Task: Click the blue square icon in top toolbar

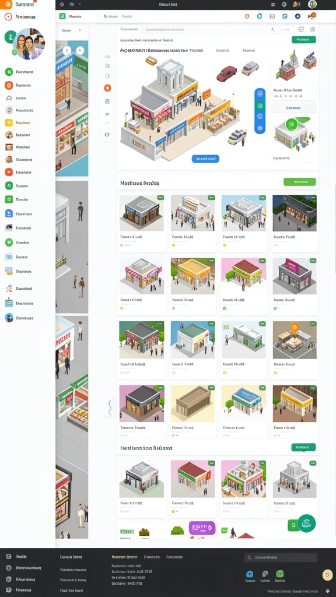Action: click(x=285, y=16)
